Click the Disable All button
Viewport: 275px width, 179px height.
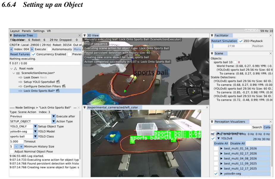coord(238,143)
